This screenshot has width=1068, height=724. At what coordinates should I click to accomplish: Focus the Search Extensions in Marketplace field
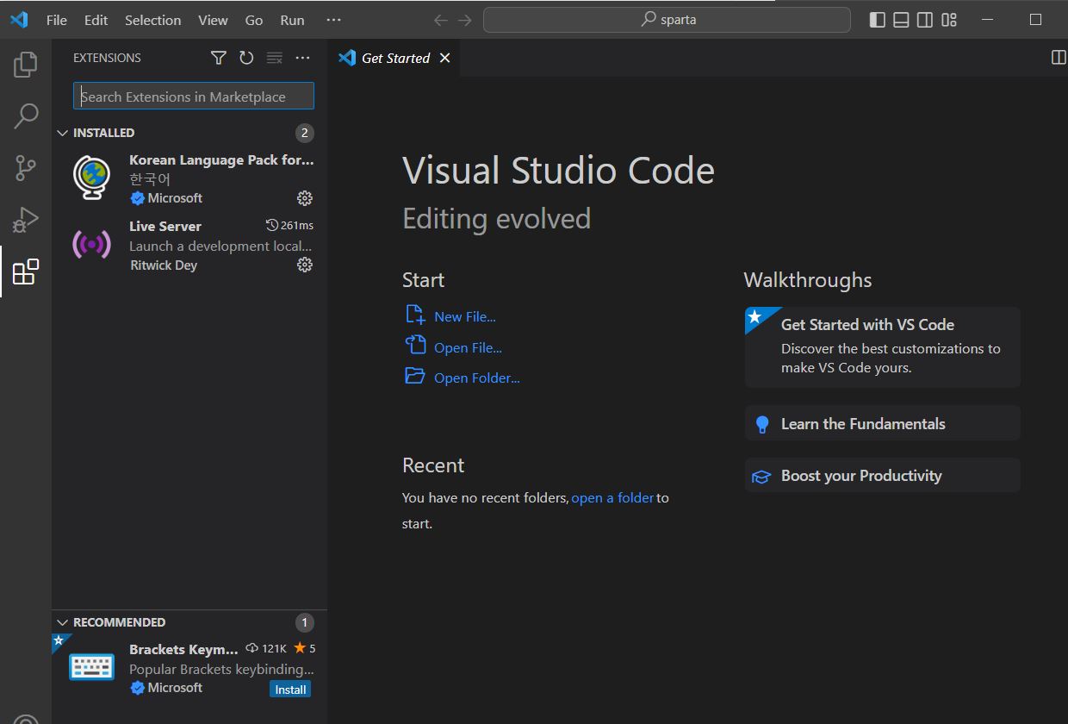194,96
